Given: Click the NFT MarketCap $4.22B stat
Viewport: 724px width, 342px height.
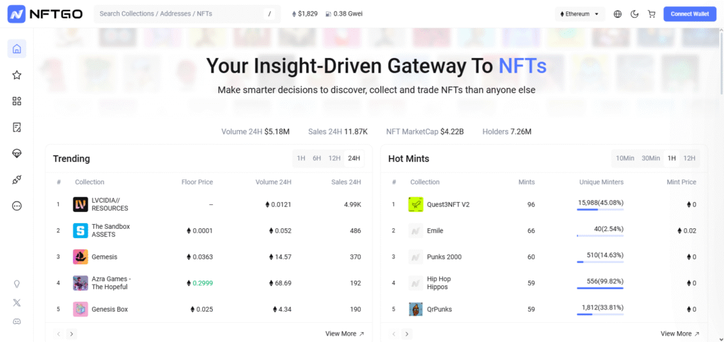Looking at the screenshot, I should (x=425, y=131).
